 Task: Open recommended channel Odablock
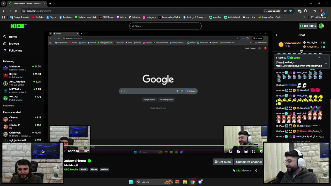pos(22,134)
